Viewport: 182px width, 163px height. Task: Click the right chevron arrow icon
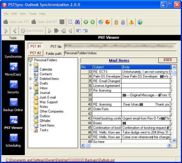[6, 31]
